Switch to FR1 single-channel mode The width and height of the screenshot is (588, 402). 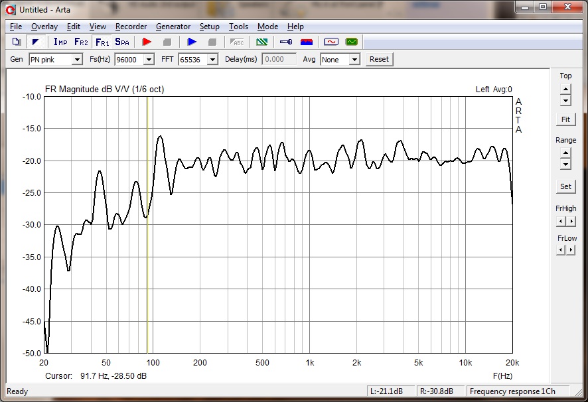102,42
